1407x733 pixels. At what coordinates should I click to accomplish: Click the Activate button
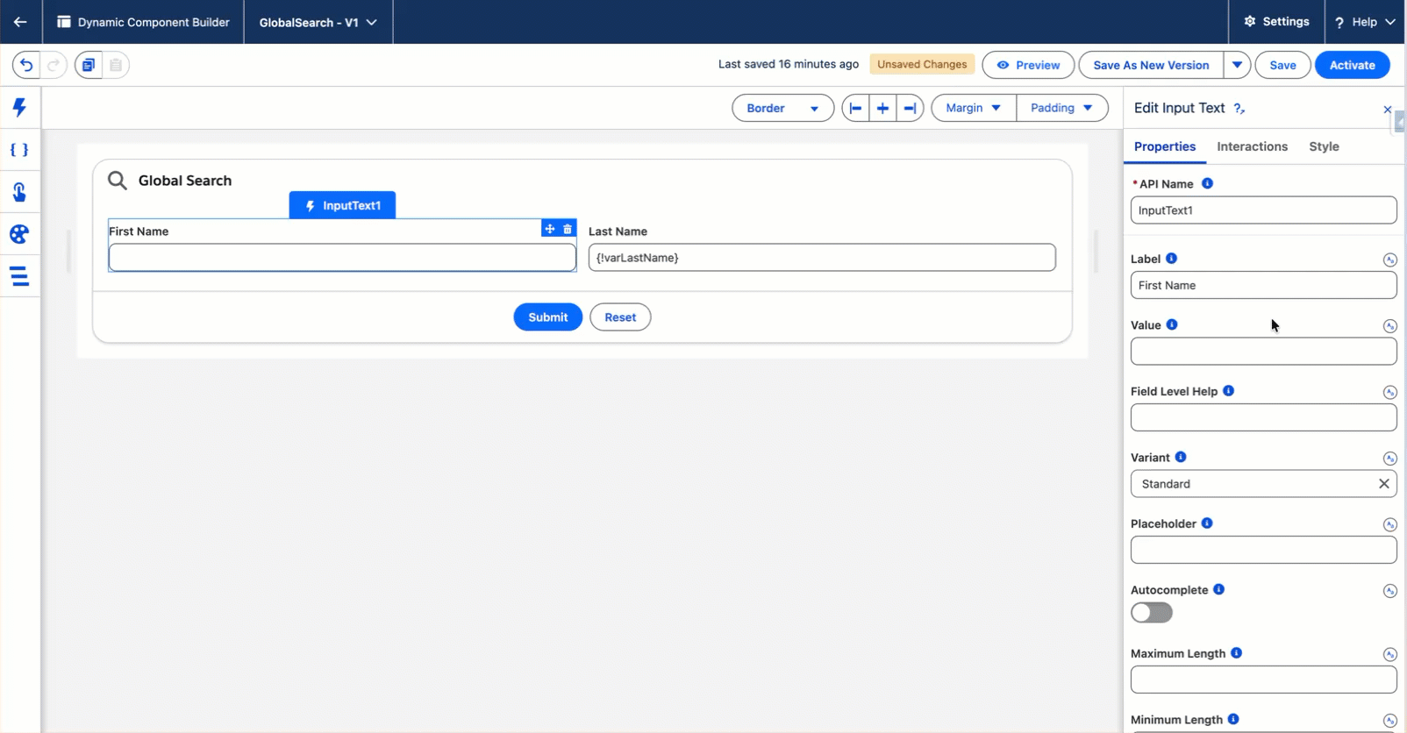click(1352, 65)
